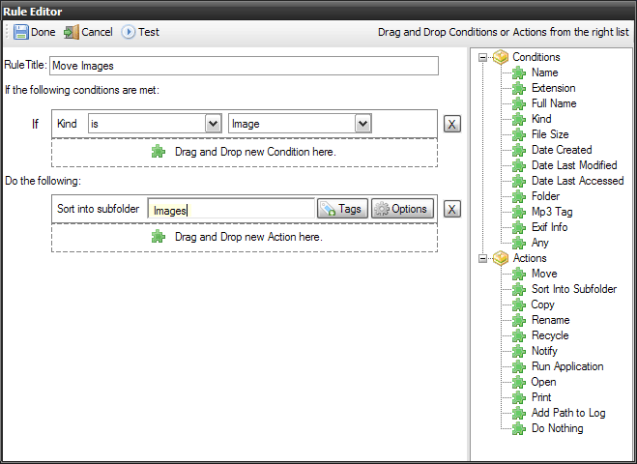Screen dimensions: 637x464
Task: Collapse the Actions tree node
Action: click(482, 259)
